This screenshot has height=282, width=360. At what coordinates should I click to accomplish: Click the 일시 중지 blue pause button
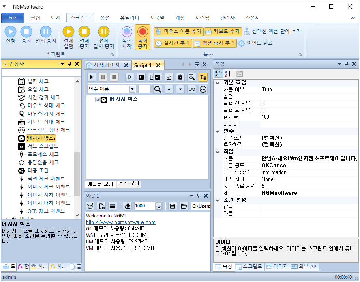tap(46, 35)
